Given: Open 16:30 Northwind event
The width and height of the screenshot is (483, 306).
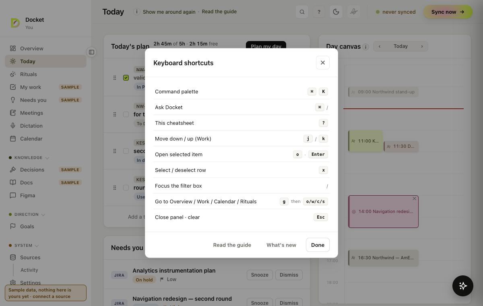Looking at the screenshot, I should (x=384, y=258).
